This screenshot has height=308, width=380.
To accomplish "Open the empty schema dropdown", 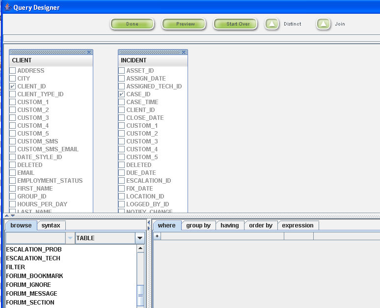I will point(70,238).
